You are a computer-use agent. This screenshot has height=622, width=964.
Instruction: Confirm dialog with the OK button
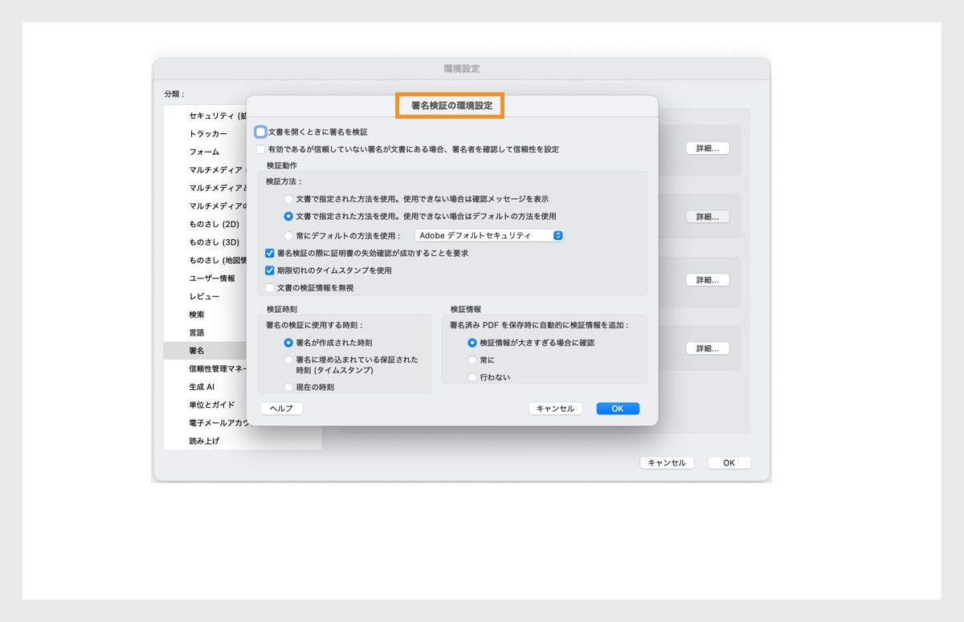coord(617,409)
